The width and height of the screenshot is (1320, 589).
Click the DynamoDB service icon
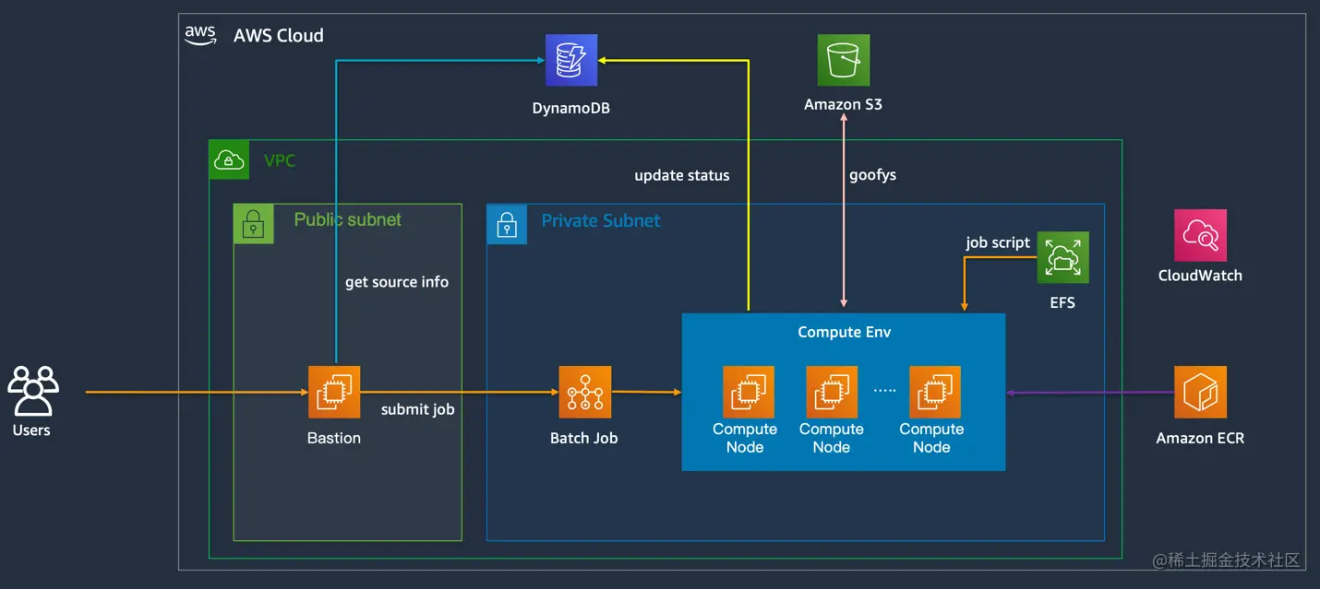(571, 61)
